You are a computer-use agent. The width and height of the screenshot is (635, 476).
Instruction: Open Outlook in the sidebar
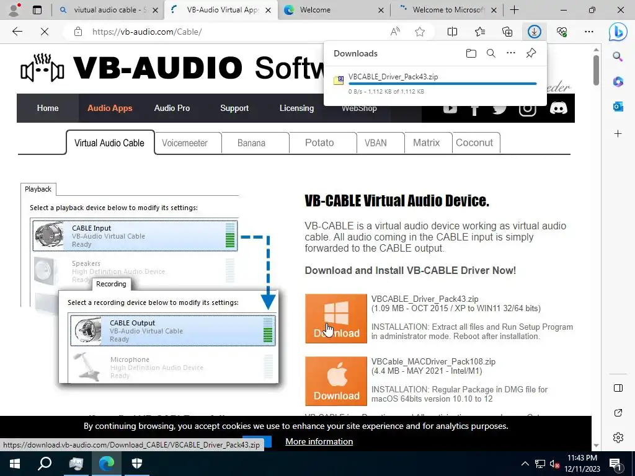[x=618, y=107]
